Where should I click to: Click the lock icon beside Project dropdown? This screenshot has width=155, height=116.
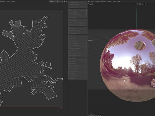click(x=62, y=1)
